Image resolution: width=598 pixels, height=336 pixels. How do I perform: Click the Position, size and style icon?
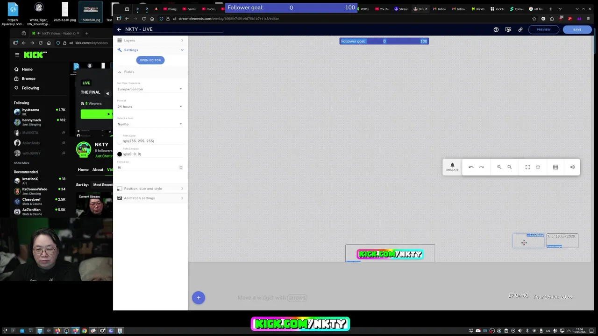click(x=120, y=189)
